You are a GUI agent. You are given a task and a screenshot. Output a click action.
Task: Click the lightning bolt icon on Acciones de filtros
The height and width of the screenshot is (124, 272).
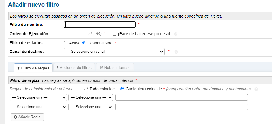(58, 67)
